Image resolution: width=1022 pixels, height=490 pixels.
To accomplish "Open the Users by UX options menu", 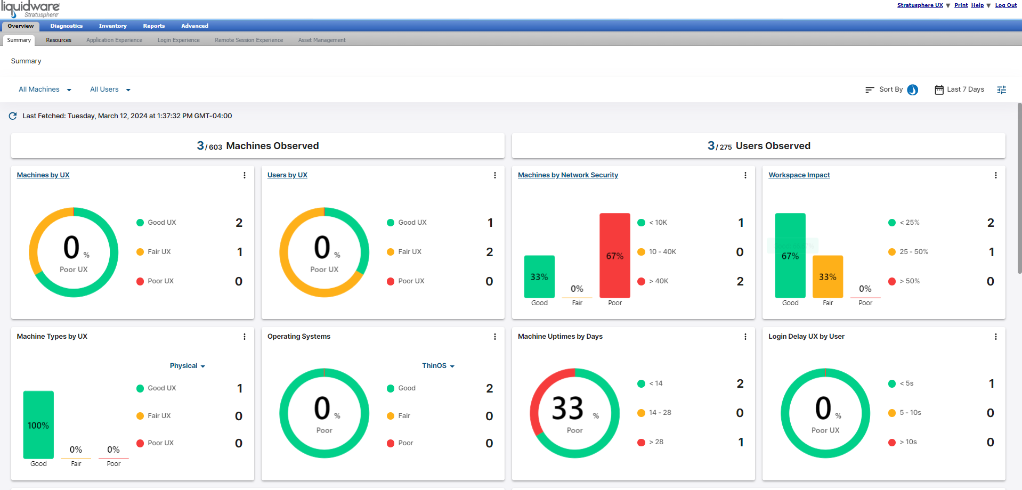I will [495, 175].
